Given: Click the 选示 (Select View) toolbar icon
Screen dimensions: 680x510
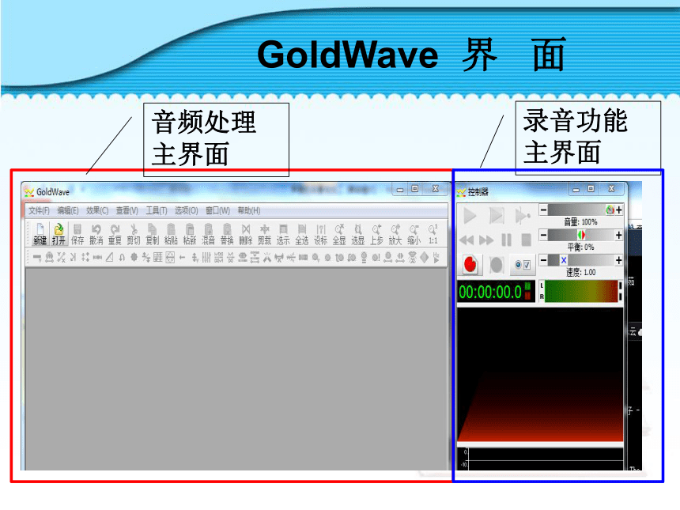Looking at the screenshot, I should (x=283, y=234).
